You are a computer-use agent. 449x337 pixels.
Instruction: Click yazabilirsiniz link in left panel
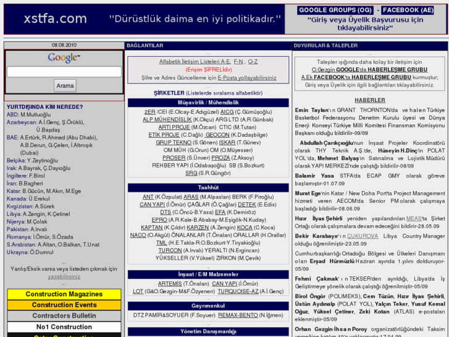(x=64, y=277)
